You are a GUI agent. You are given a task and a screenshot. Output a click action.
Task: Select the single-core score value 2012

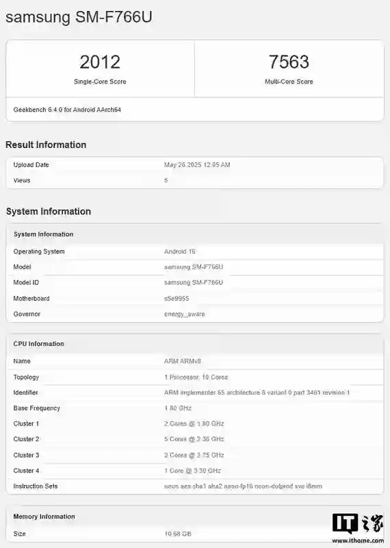pyautogui.click(x=100, y=62)
